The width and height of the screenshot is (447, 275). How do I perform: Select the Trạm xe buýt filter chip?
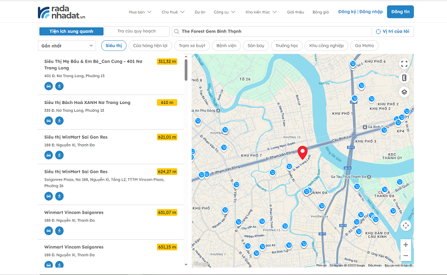[x=192, y=46]
